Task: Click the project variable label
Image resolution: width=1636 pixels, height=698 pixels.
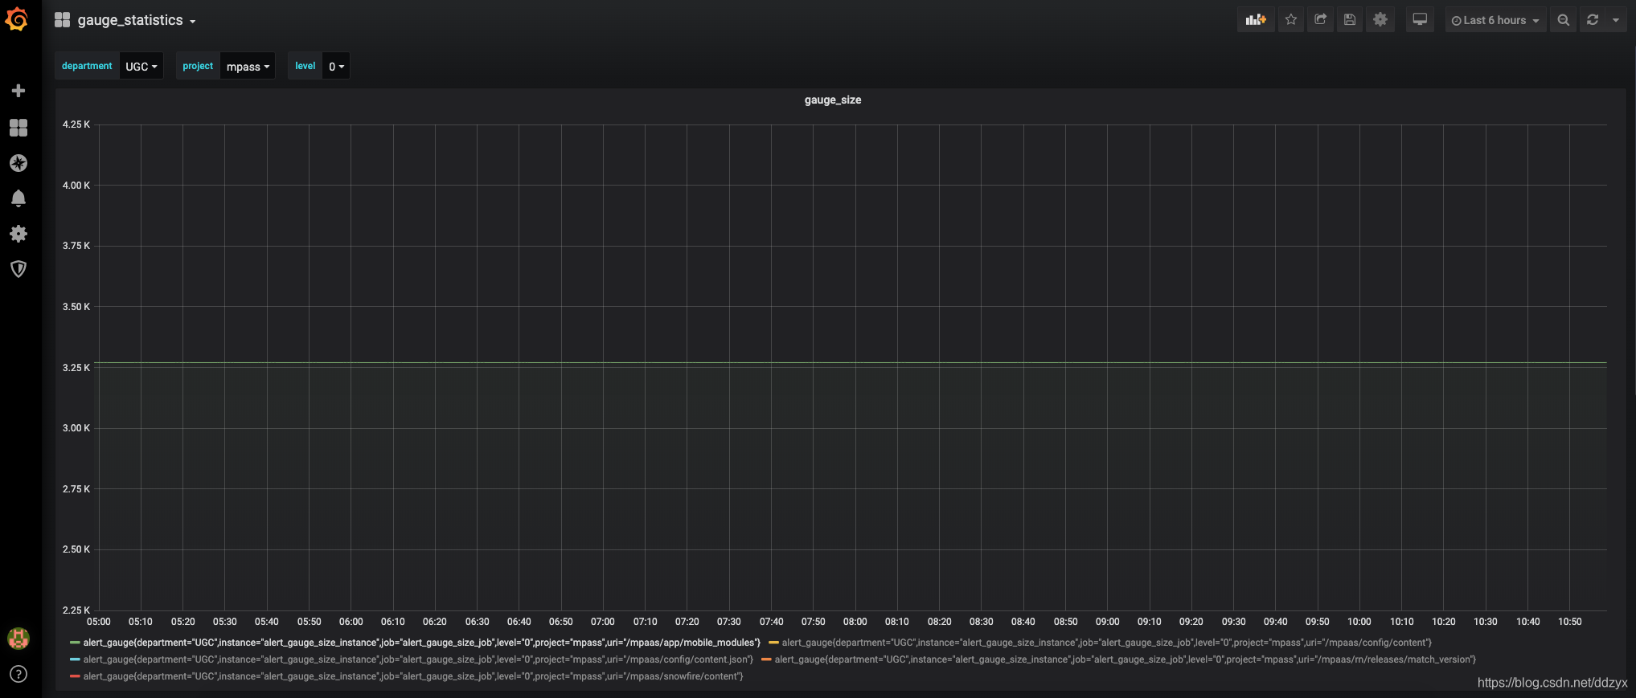Action: point(198,66)
